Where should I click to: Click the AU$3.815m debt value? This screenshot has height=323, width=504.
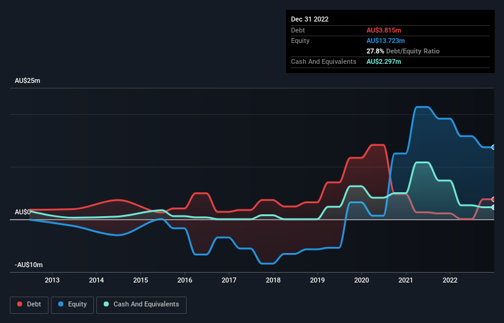(x=384, y=30)
